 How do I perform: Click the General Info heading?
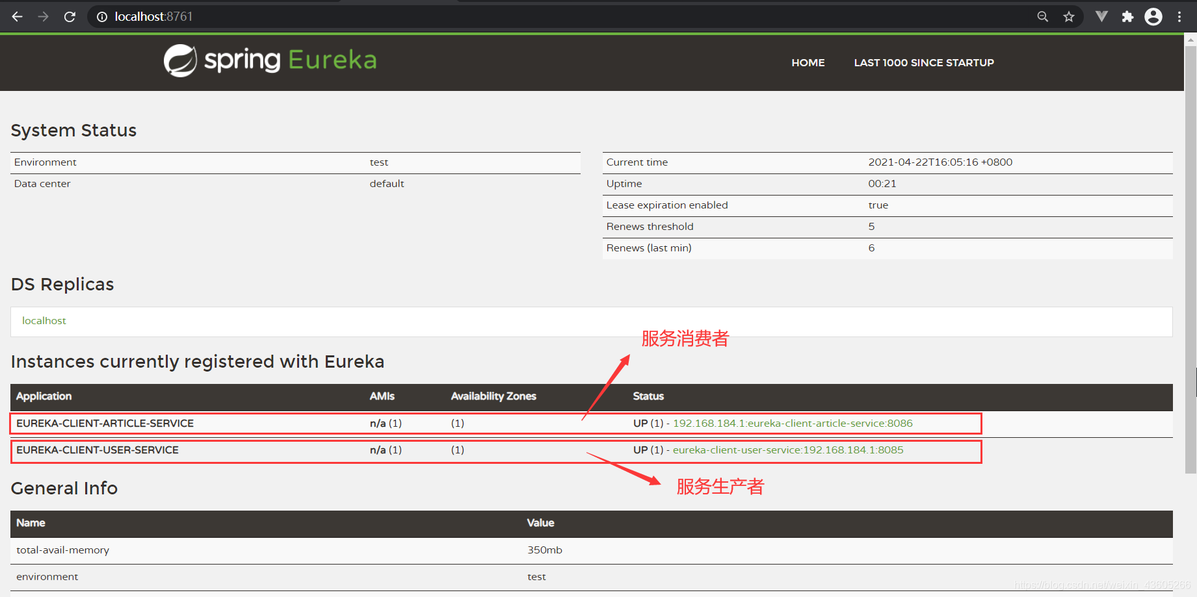pyautogui.click(x=64, y=489)
